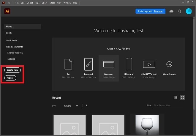Open cloud sync status icon
The width and height of the screenshot is (196, 136).
coord(171,11)
